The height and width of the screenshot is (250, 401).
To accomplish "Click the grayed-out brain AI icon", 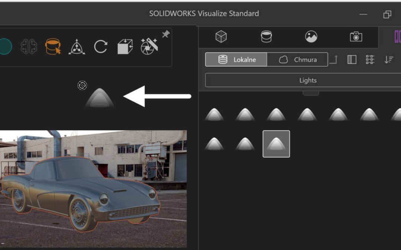I will click(x=29, y=47).
